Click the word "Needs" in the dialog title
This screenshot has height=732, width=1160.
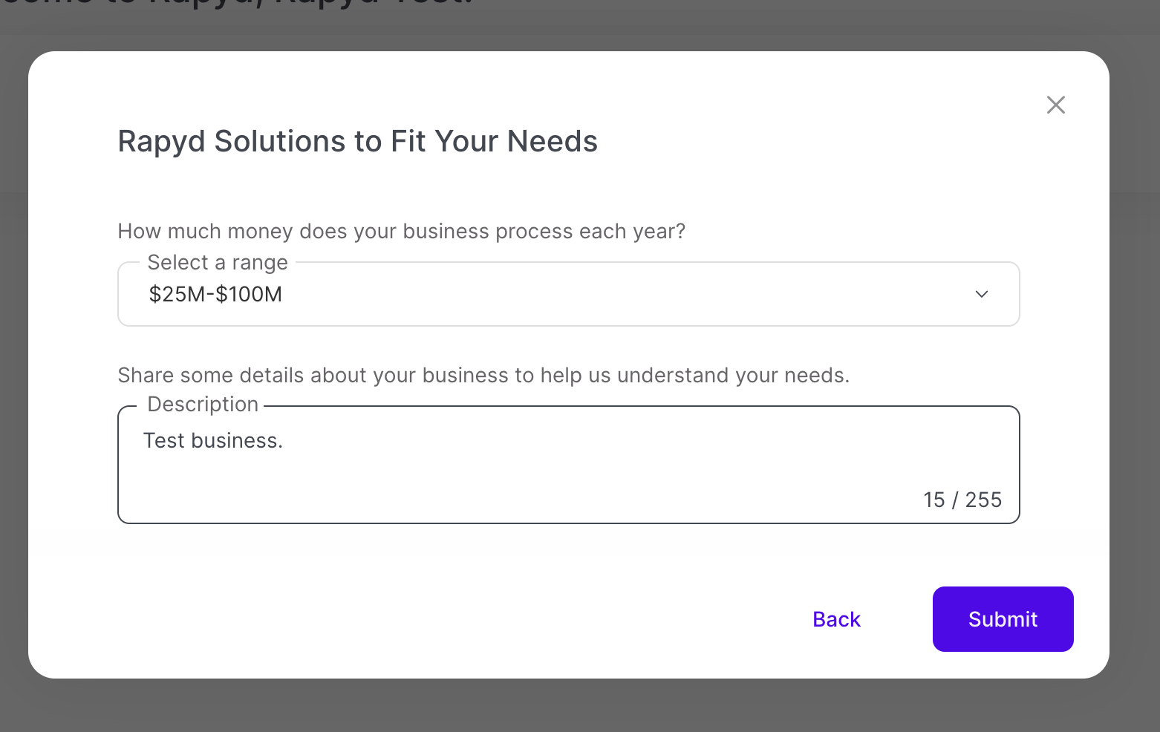click(553, 142)
